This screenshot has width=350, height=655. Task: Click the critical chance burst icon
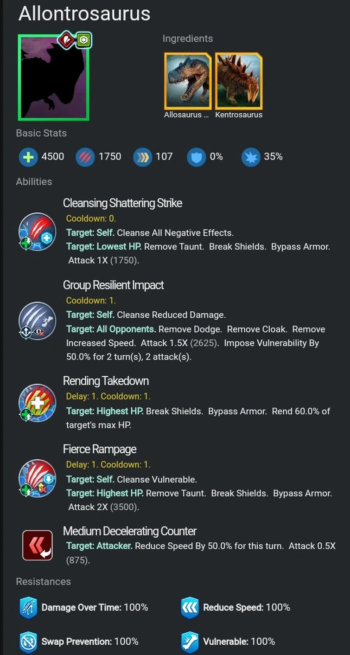[251, 157]
